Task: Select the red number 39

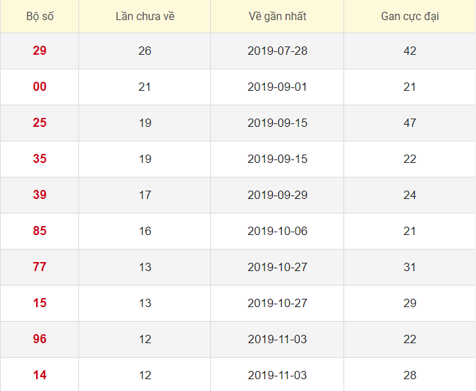Action: coord(40,195)
